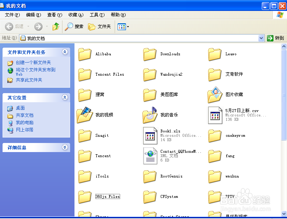Collapse the 其它位置 panel
Screen dimensions: 287x219
[x=65, y=97]
